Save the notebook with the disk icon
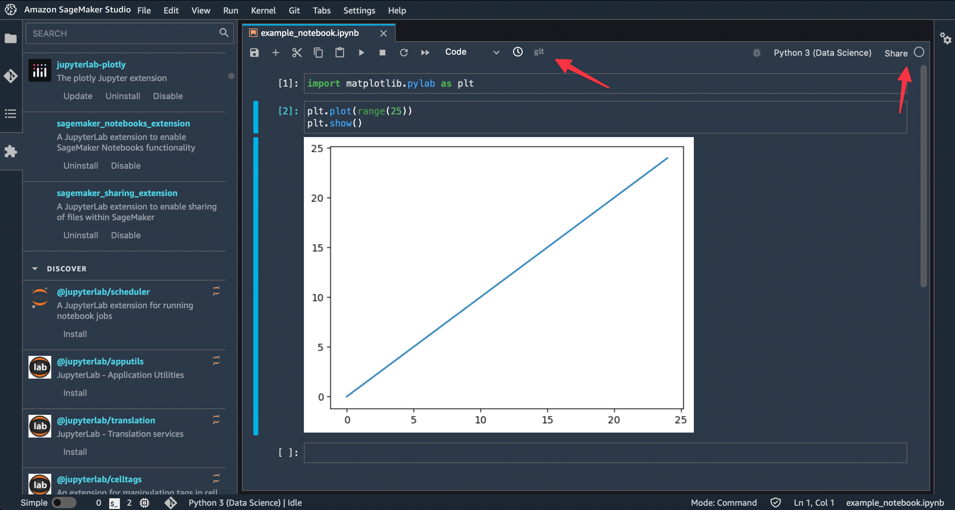The width and height of the screenshot is (955, 510). 254,53
